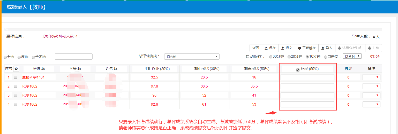Click the 提交 submit button

(287, 48)
